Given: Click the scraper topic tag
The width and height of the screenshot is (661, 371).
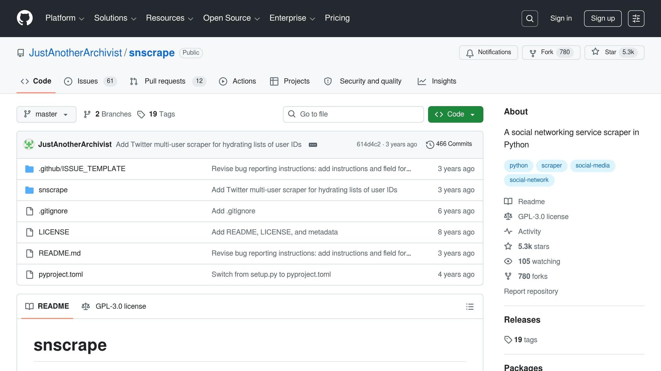Looking at the screenshot, I should click(552, 166).
